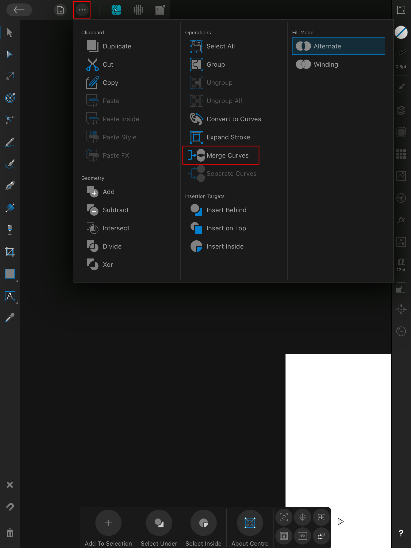411x548 pixels.
Task: Open the three-dots Edit menu
Action: 82,10
